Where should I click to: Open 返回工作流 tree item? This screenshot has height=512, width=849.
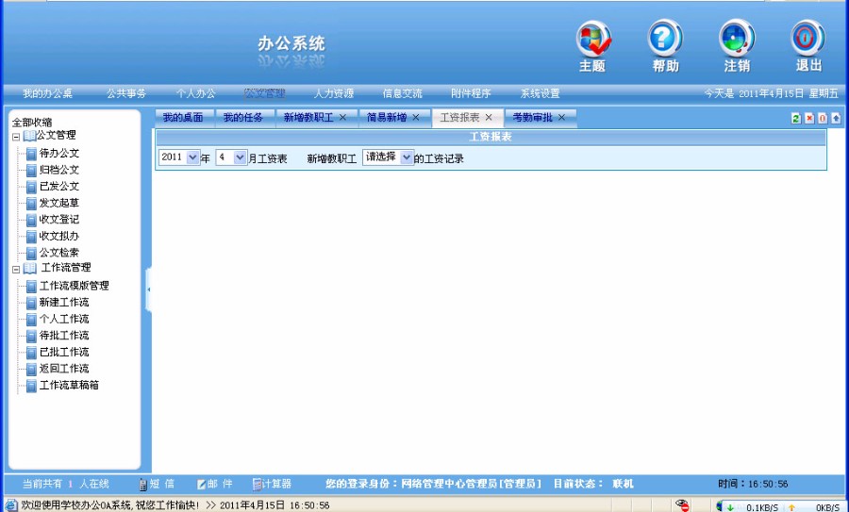(64, 369)
